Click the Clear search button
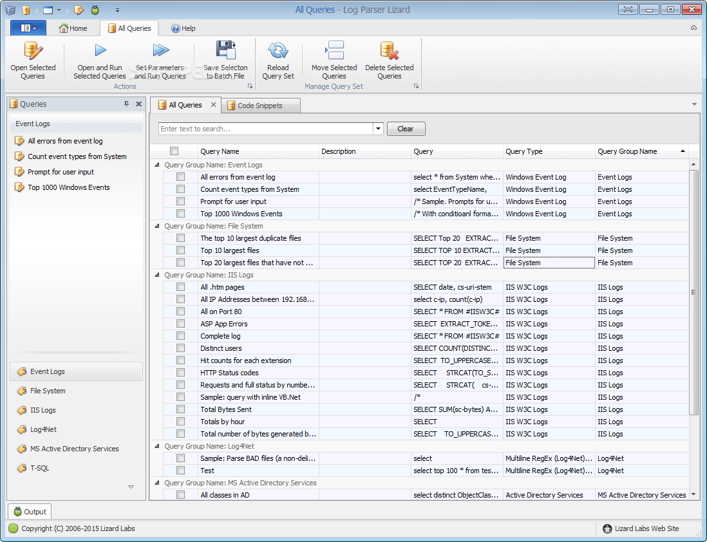The height and width of the screenshot is (542, 707). pos(406,129)
